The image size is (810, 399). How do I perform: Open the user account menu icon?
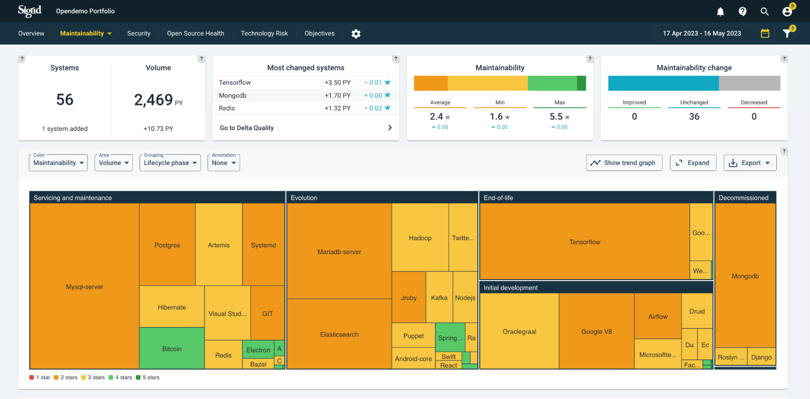(x=787, y=11)
